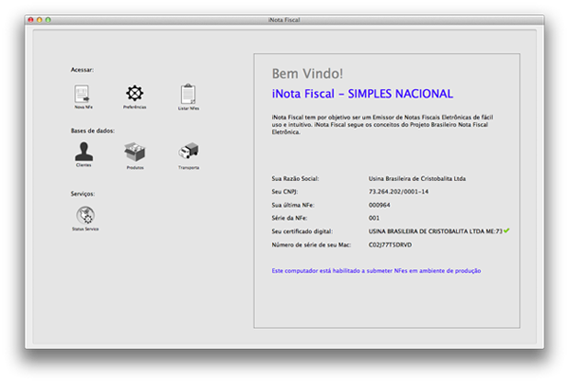Click the green certificate checkmark
Image resolution: width=569 pixels, height=383 pixels.
tap(506, 230)
